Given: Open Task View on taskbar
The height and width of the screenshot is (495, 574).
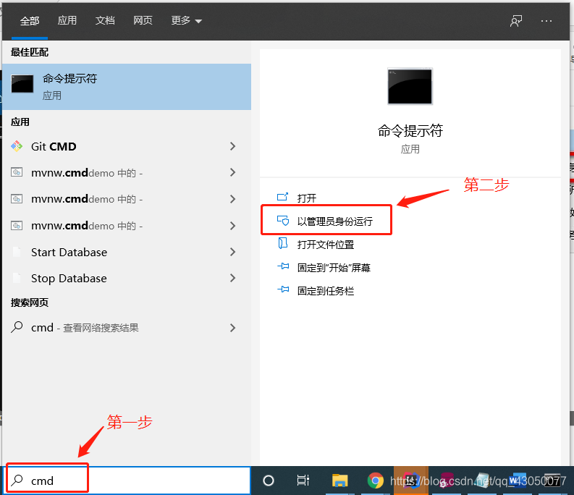Looking at the screenshot, I should [303, 480].
